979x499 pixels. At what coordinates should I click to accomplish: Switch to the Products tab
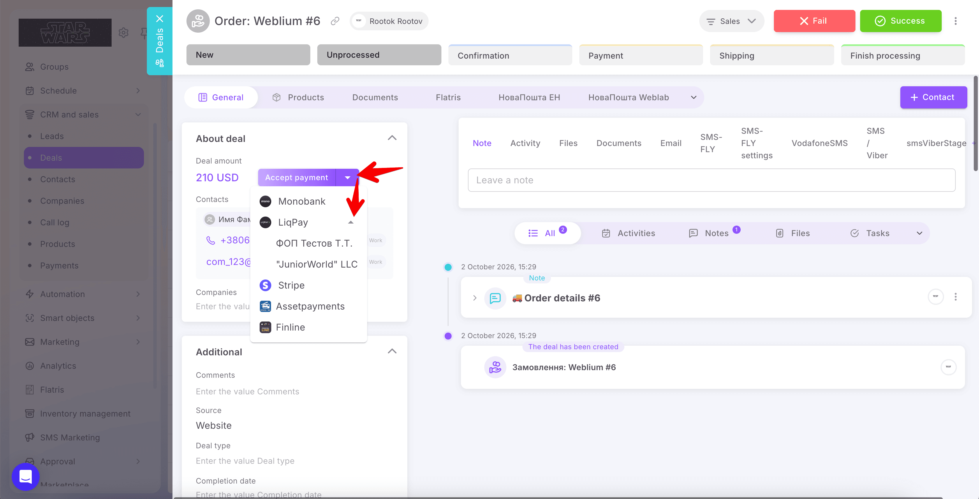point(298,97)
